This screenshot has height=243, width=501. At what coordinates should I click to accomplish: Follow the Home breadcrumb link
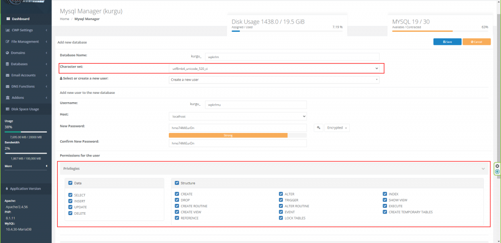click(65, 19)
